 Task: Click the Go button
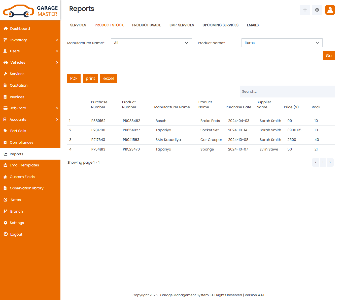(329, 56)
